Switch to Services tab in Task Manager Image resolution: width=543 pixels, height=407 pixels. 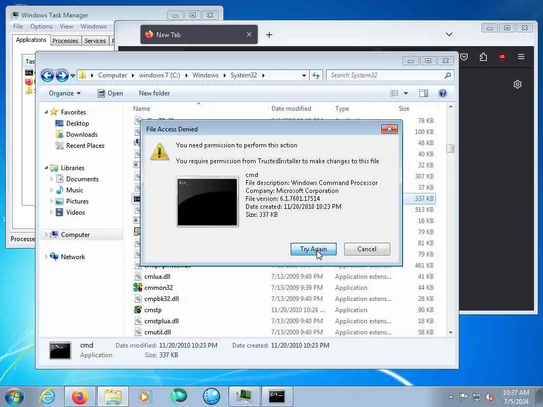(x=95, y=41)
